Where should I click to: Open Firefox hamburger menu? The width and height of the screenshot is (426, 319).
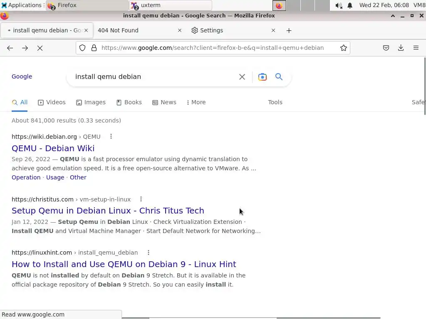coord(416,48)
